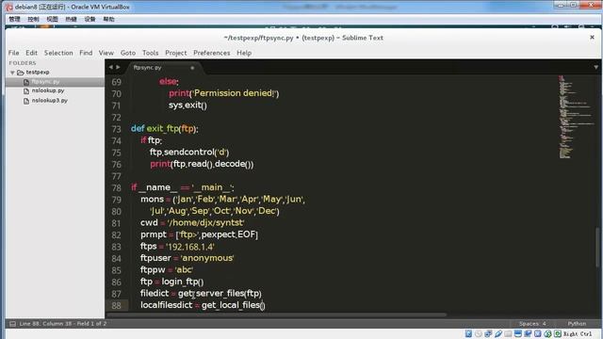The image size is (603, 339).
Task: Click 'def exit_ftp(ftp):' definition line
Action: [x=165, y=129]
